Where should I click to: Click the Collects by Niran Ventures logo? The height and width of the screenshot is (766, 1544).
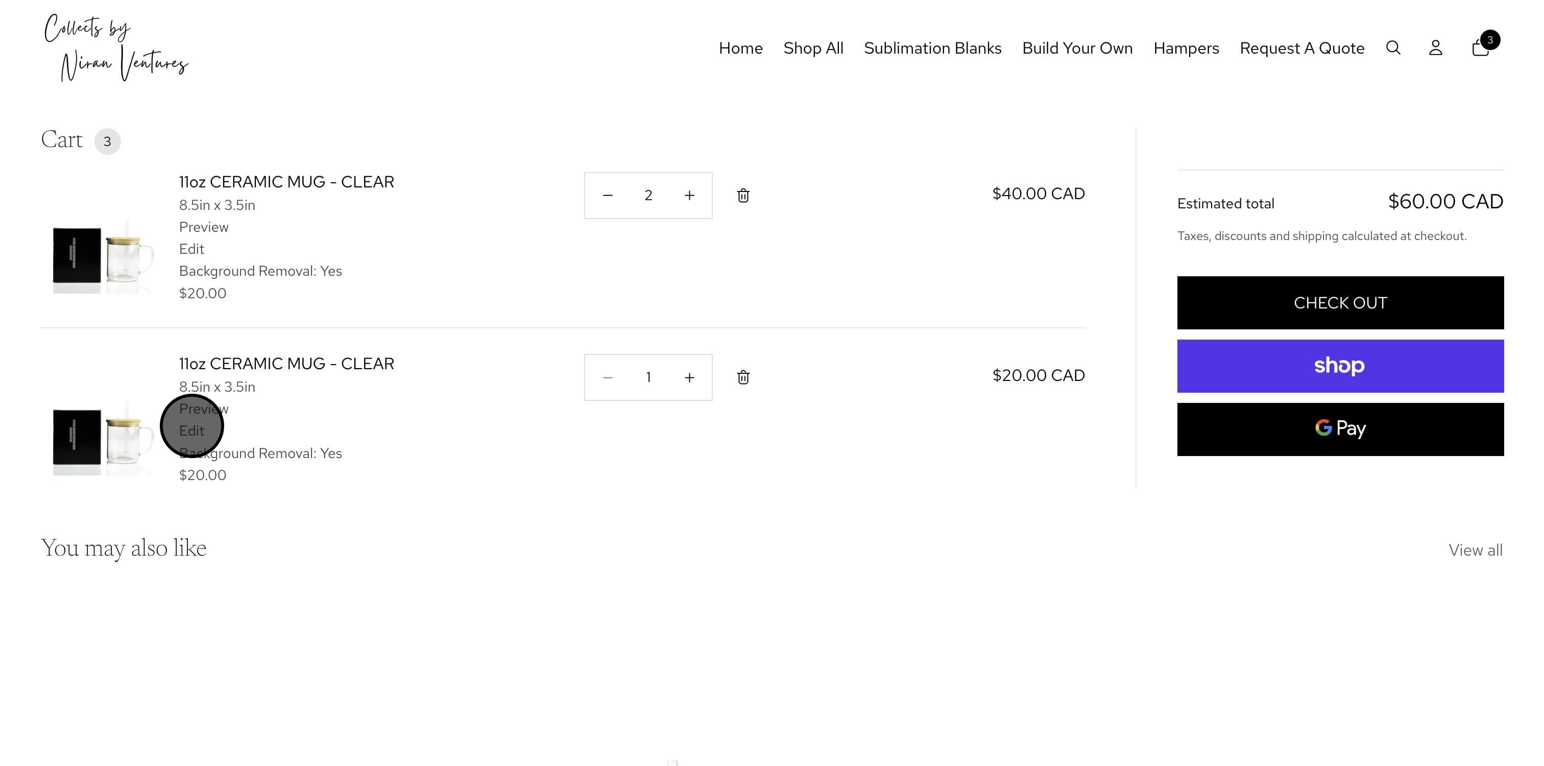click(116, 48)
